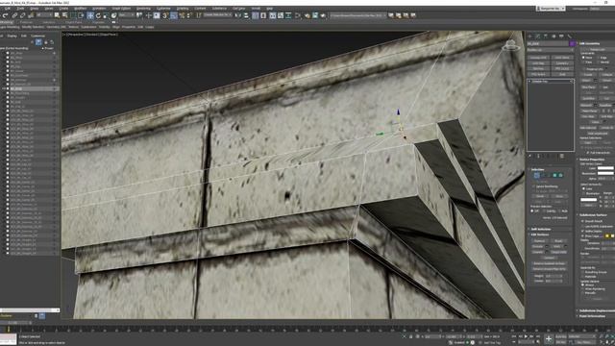This screenshot has height=346, width=615.
Task: Toggle the Angle Snap button
Action: 173,15
